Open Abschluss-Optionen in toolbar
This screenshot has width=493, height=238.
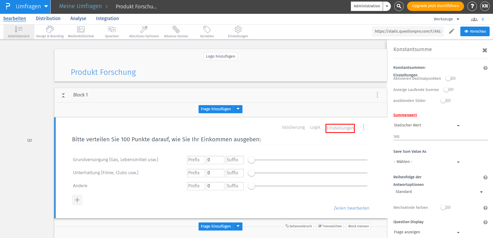144,32
